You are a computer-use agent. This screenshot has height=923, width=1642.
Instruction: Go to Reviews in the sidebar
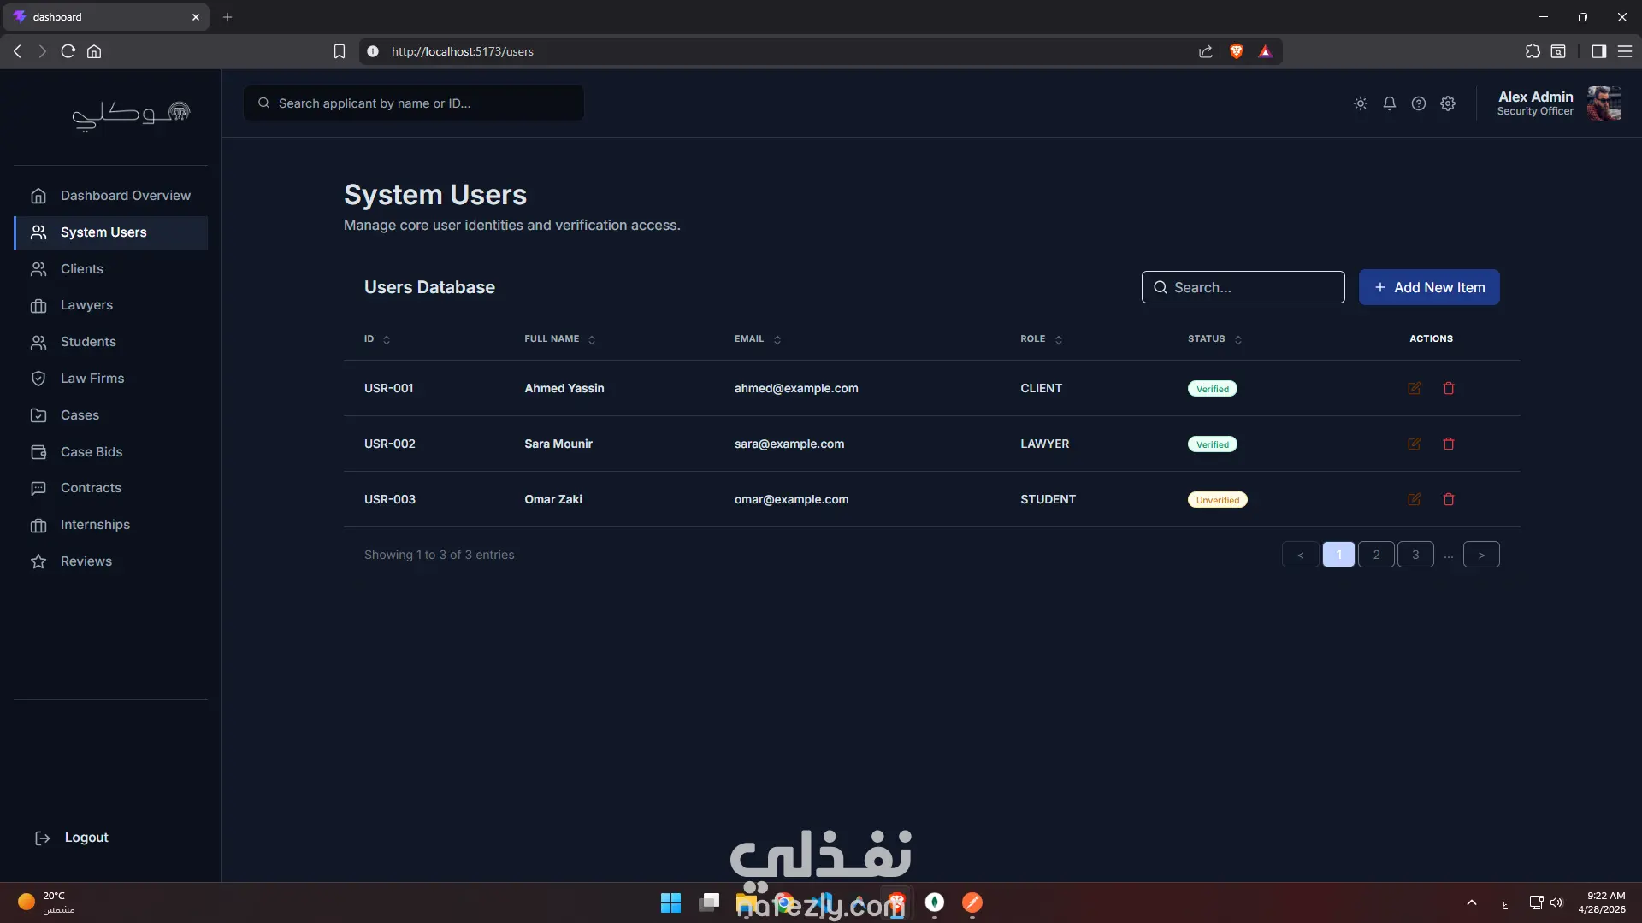click(111, 561)
